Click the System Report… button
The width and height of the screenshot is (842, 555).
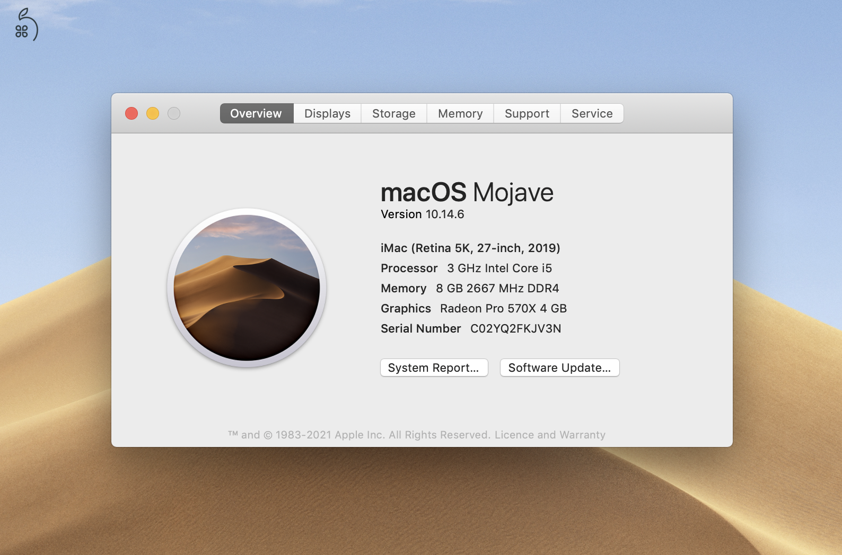[434, 368]
